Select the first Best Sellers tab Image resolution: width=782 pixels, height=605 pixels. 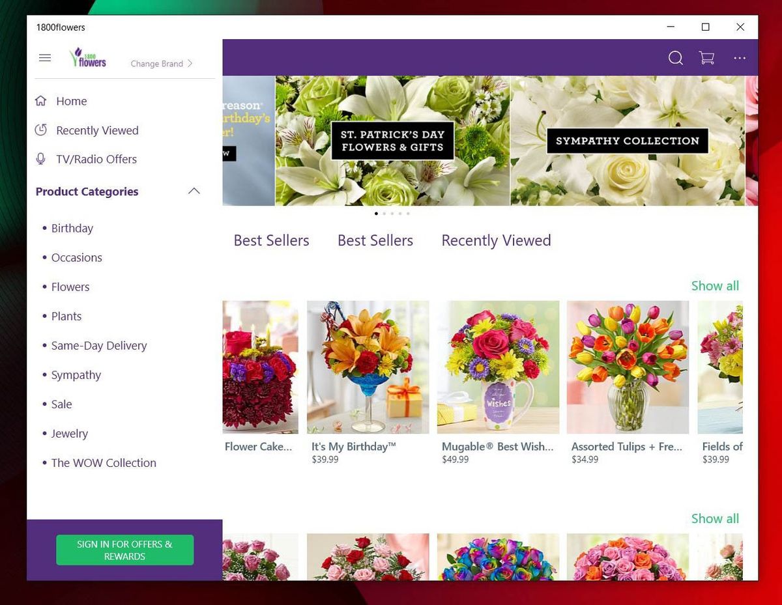click(x=271, y=240)
